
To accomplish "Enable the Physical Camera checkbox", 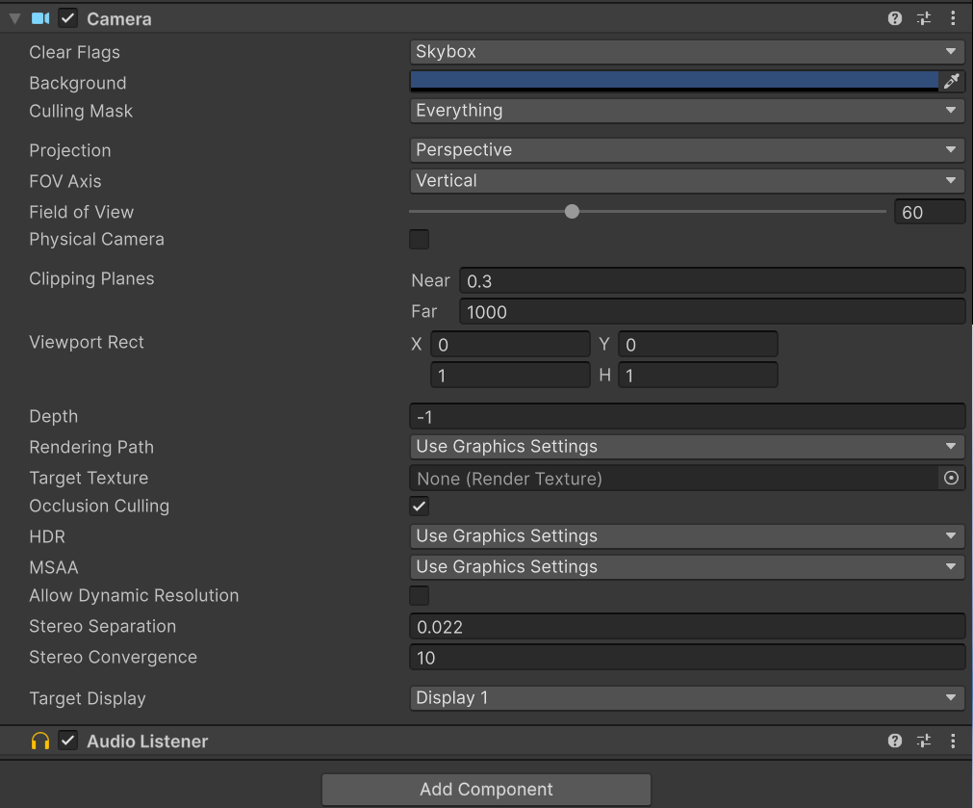I will point(420,240).
